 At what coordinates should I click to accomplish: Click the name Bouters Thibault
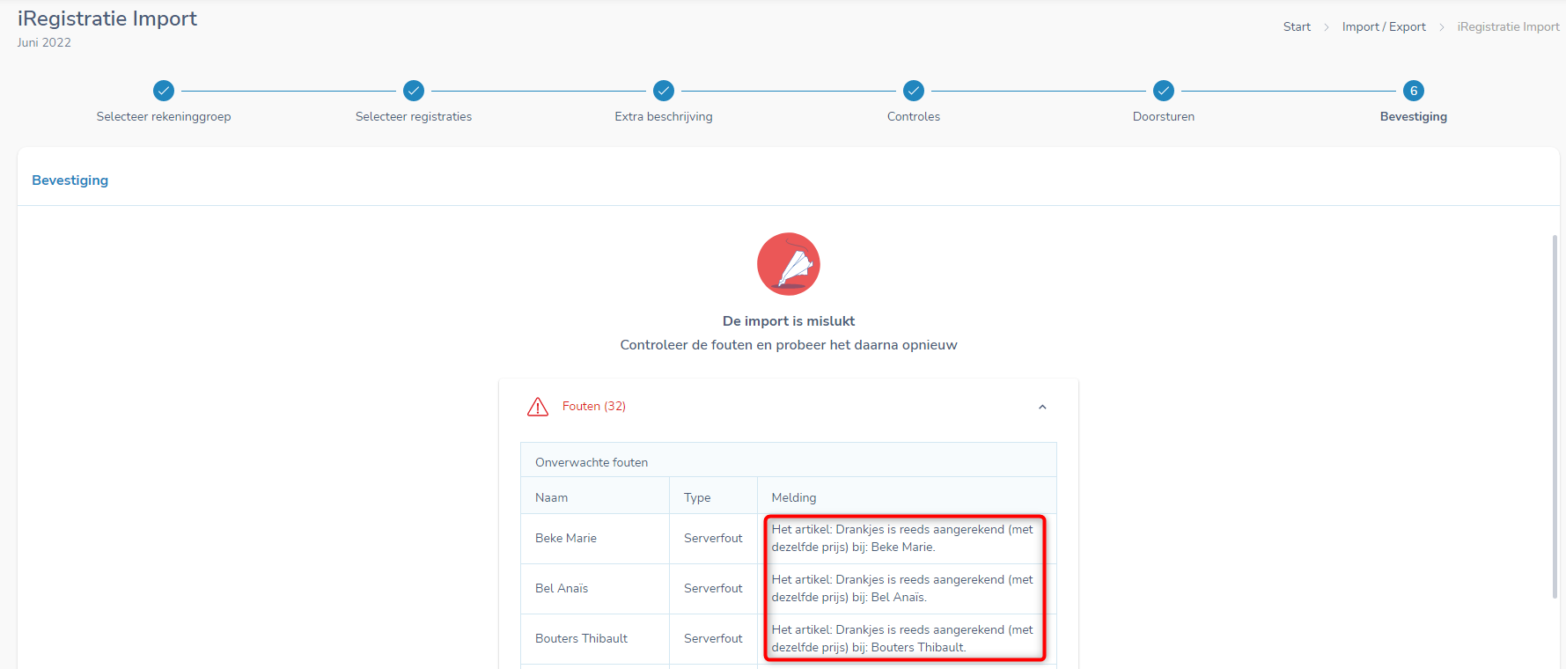tap(581, 638)
